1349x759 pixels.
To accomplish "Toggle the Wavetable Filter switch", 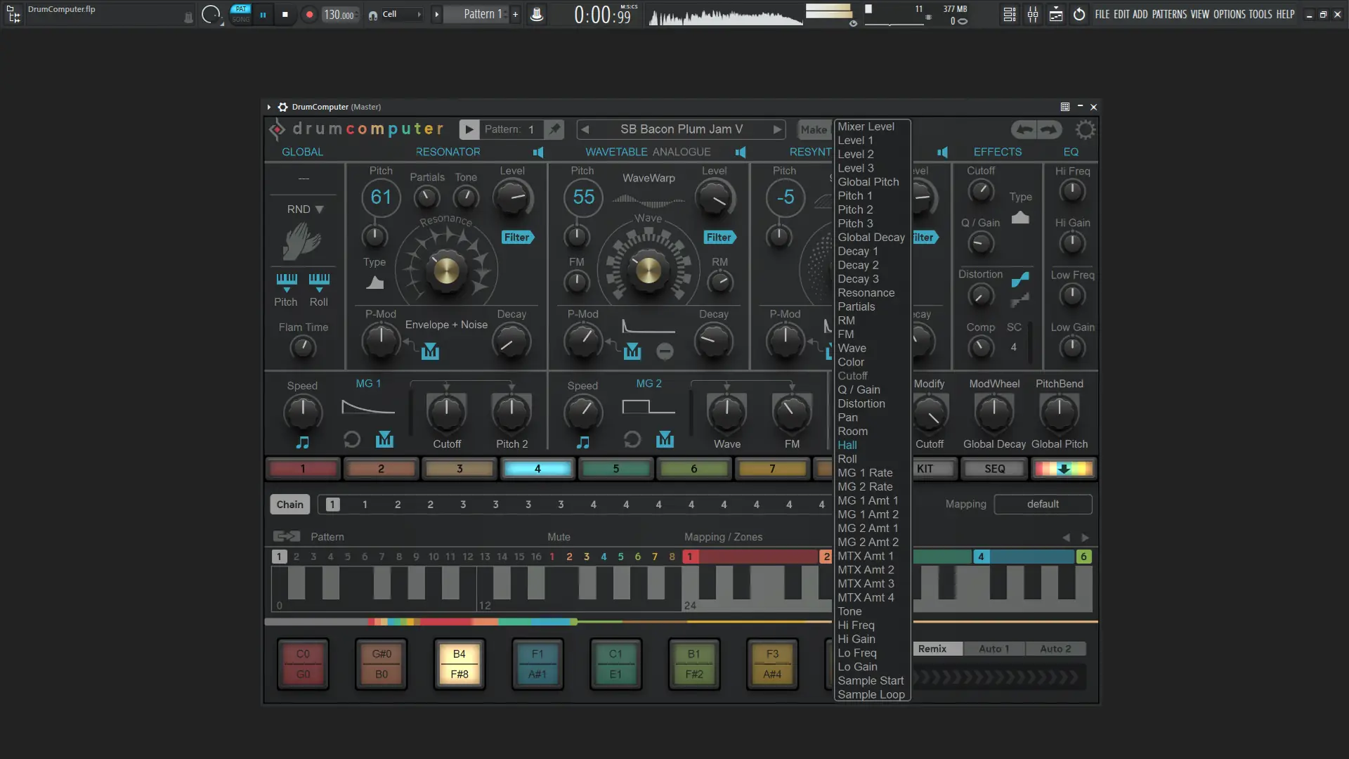I will 719,238.
